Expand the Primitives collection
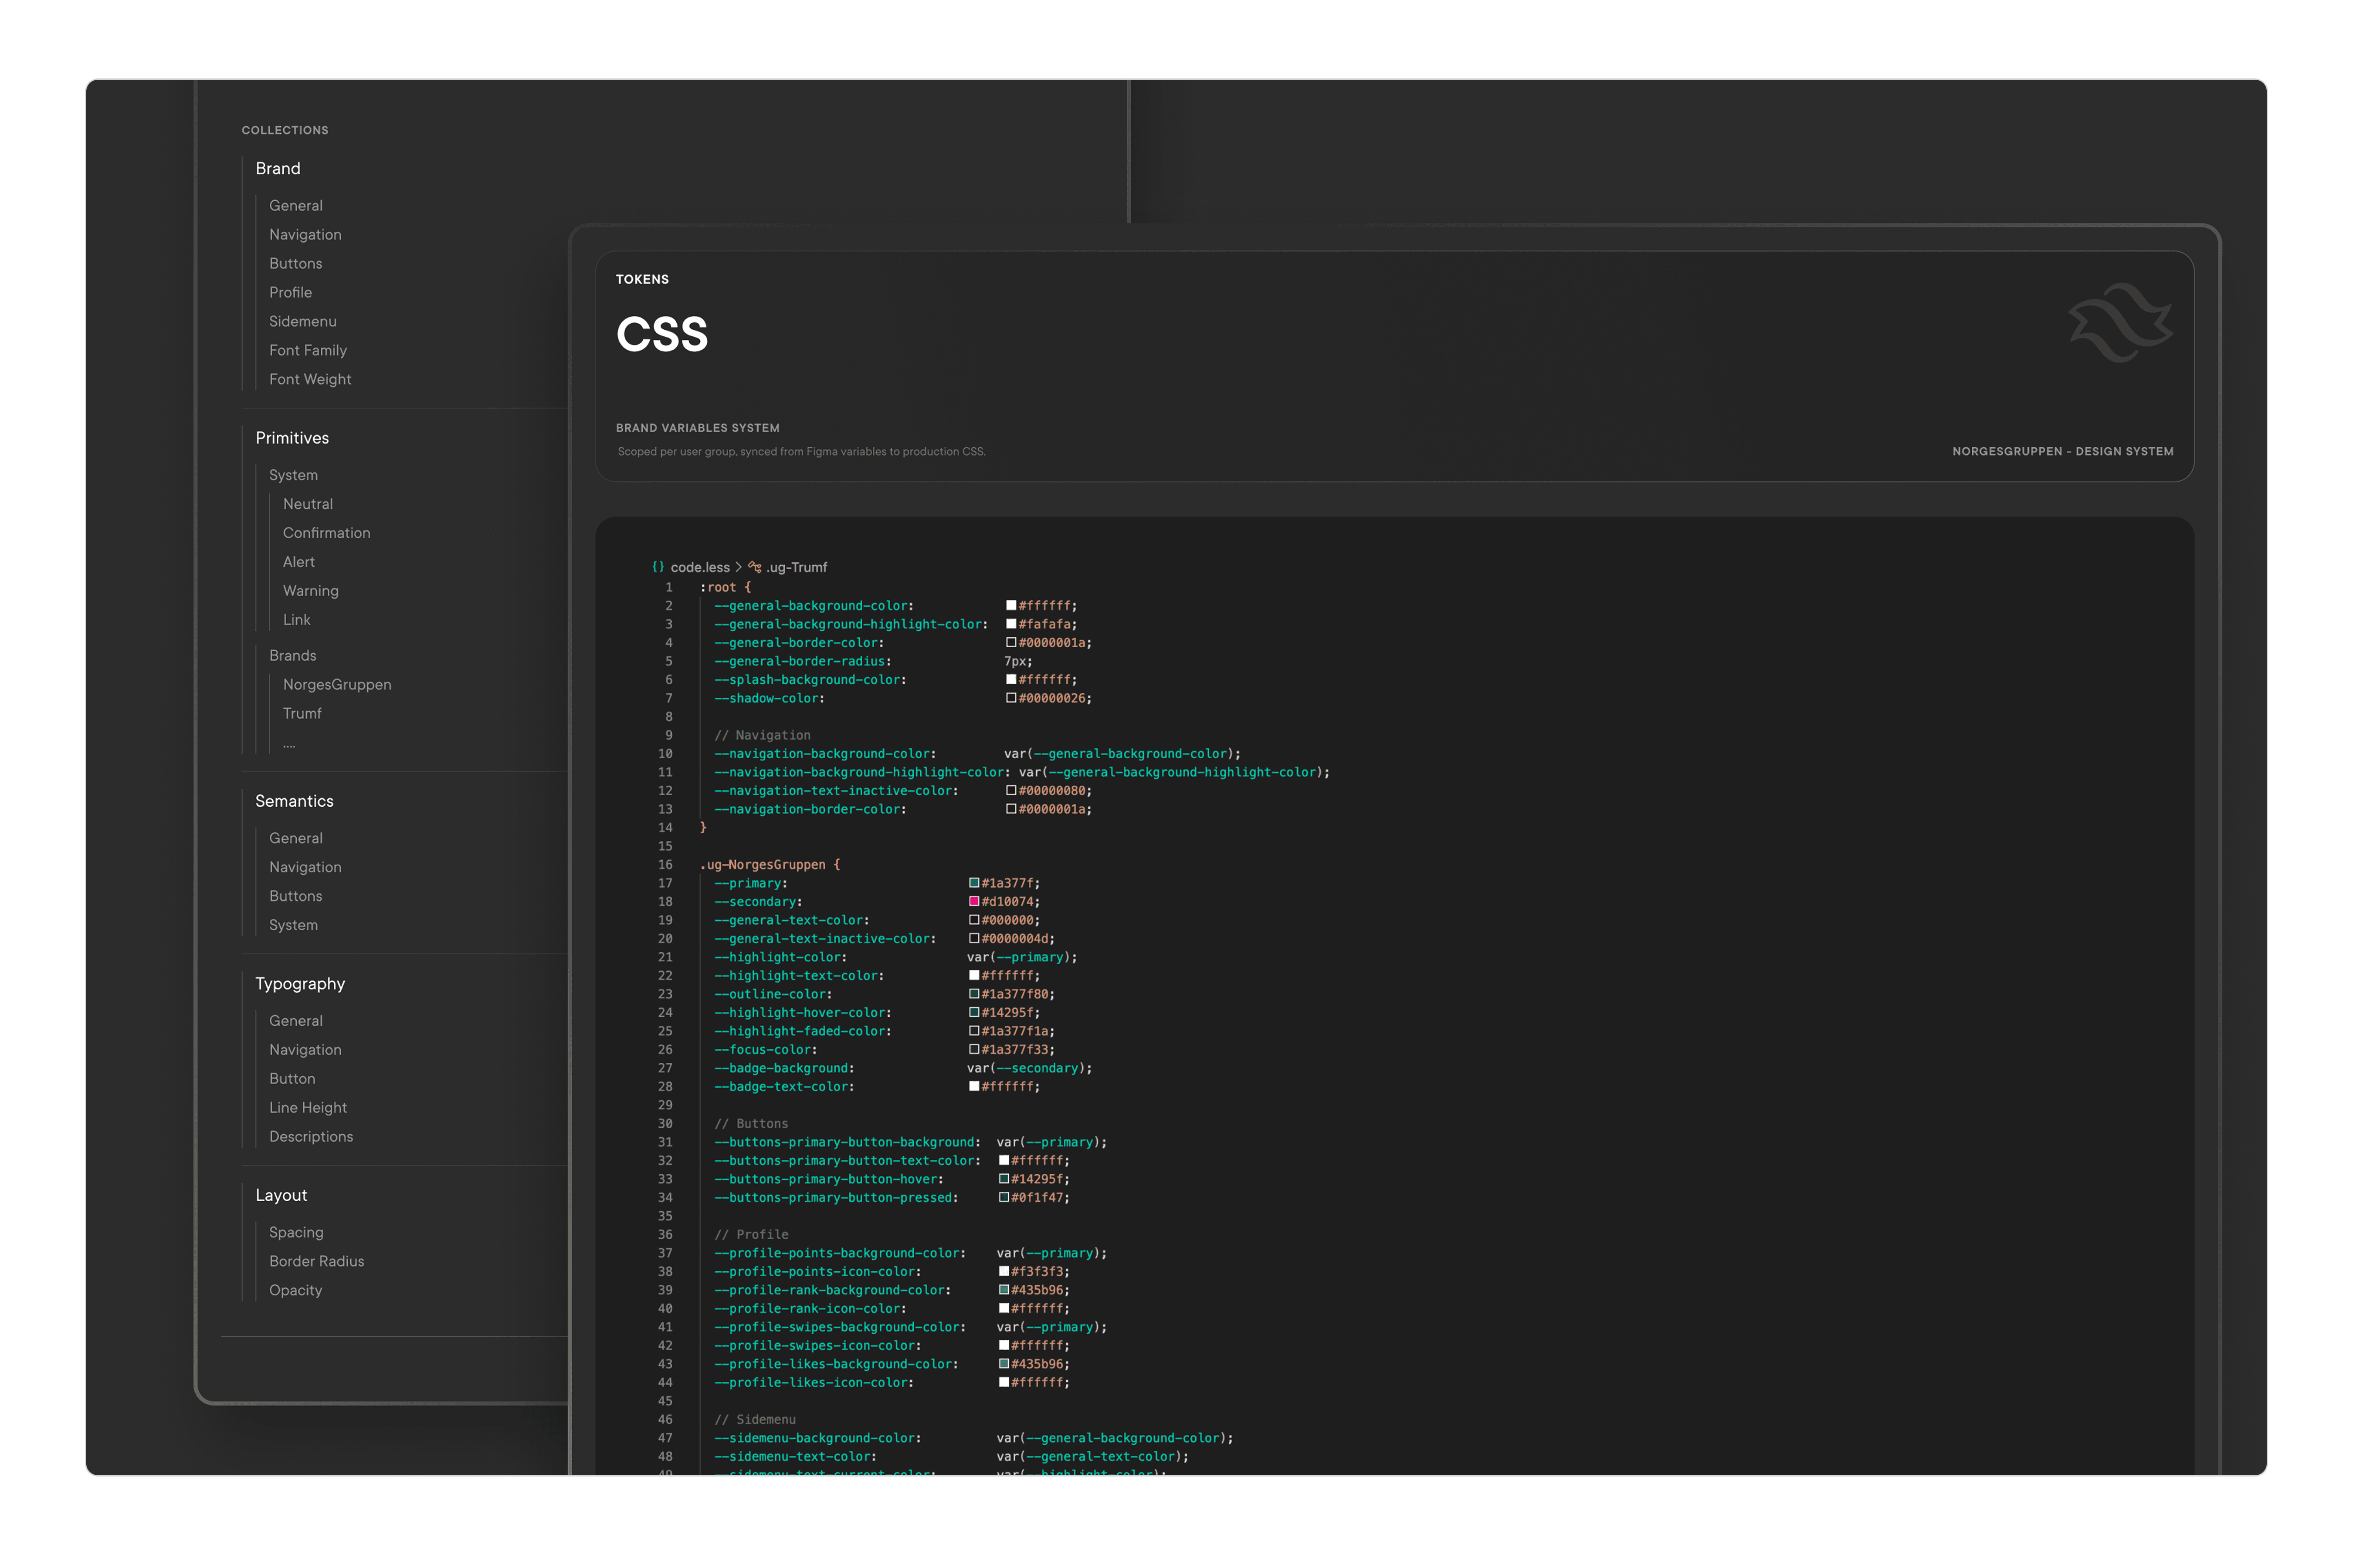 (x=291, y=438)
